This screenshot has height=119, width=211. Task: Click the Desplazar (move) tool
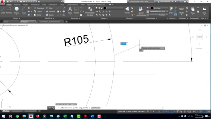(39, 8)
